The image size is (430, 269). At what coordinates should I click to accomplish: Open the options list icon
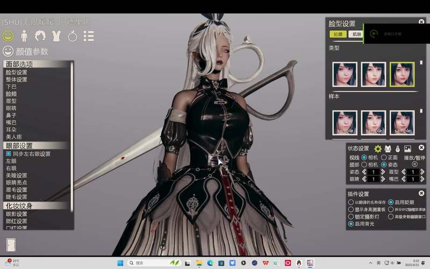89,36
